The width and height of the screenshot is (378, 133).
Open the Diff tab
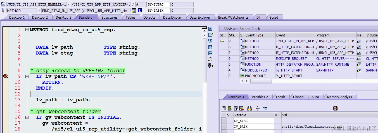[259, 17]
